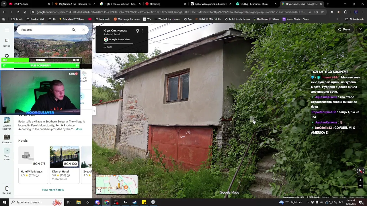Viewport: 367px width, 206px height.
Task: Switch to the List of video games tab
Action: [x=211, y=4]
